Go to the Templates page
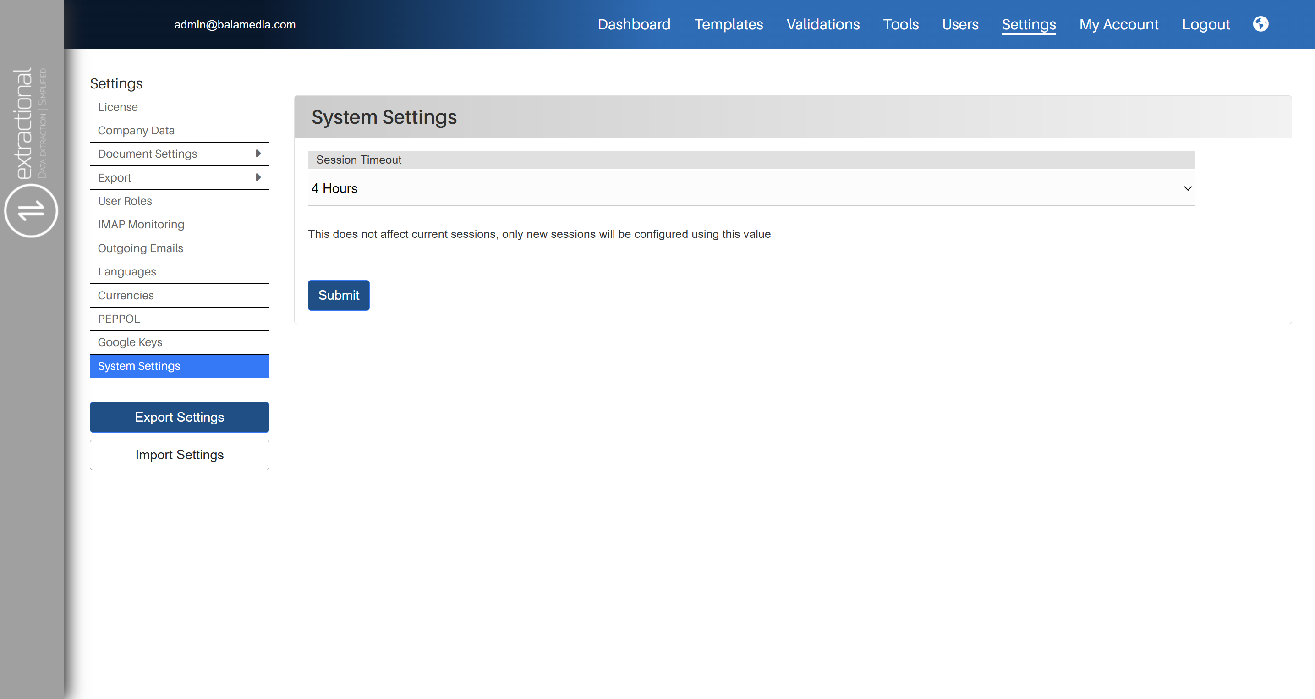The width and height of the screenshot is (1315, 699). (x=728, y=24)
